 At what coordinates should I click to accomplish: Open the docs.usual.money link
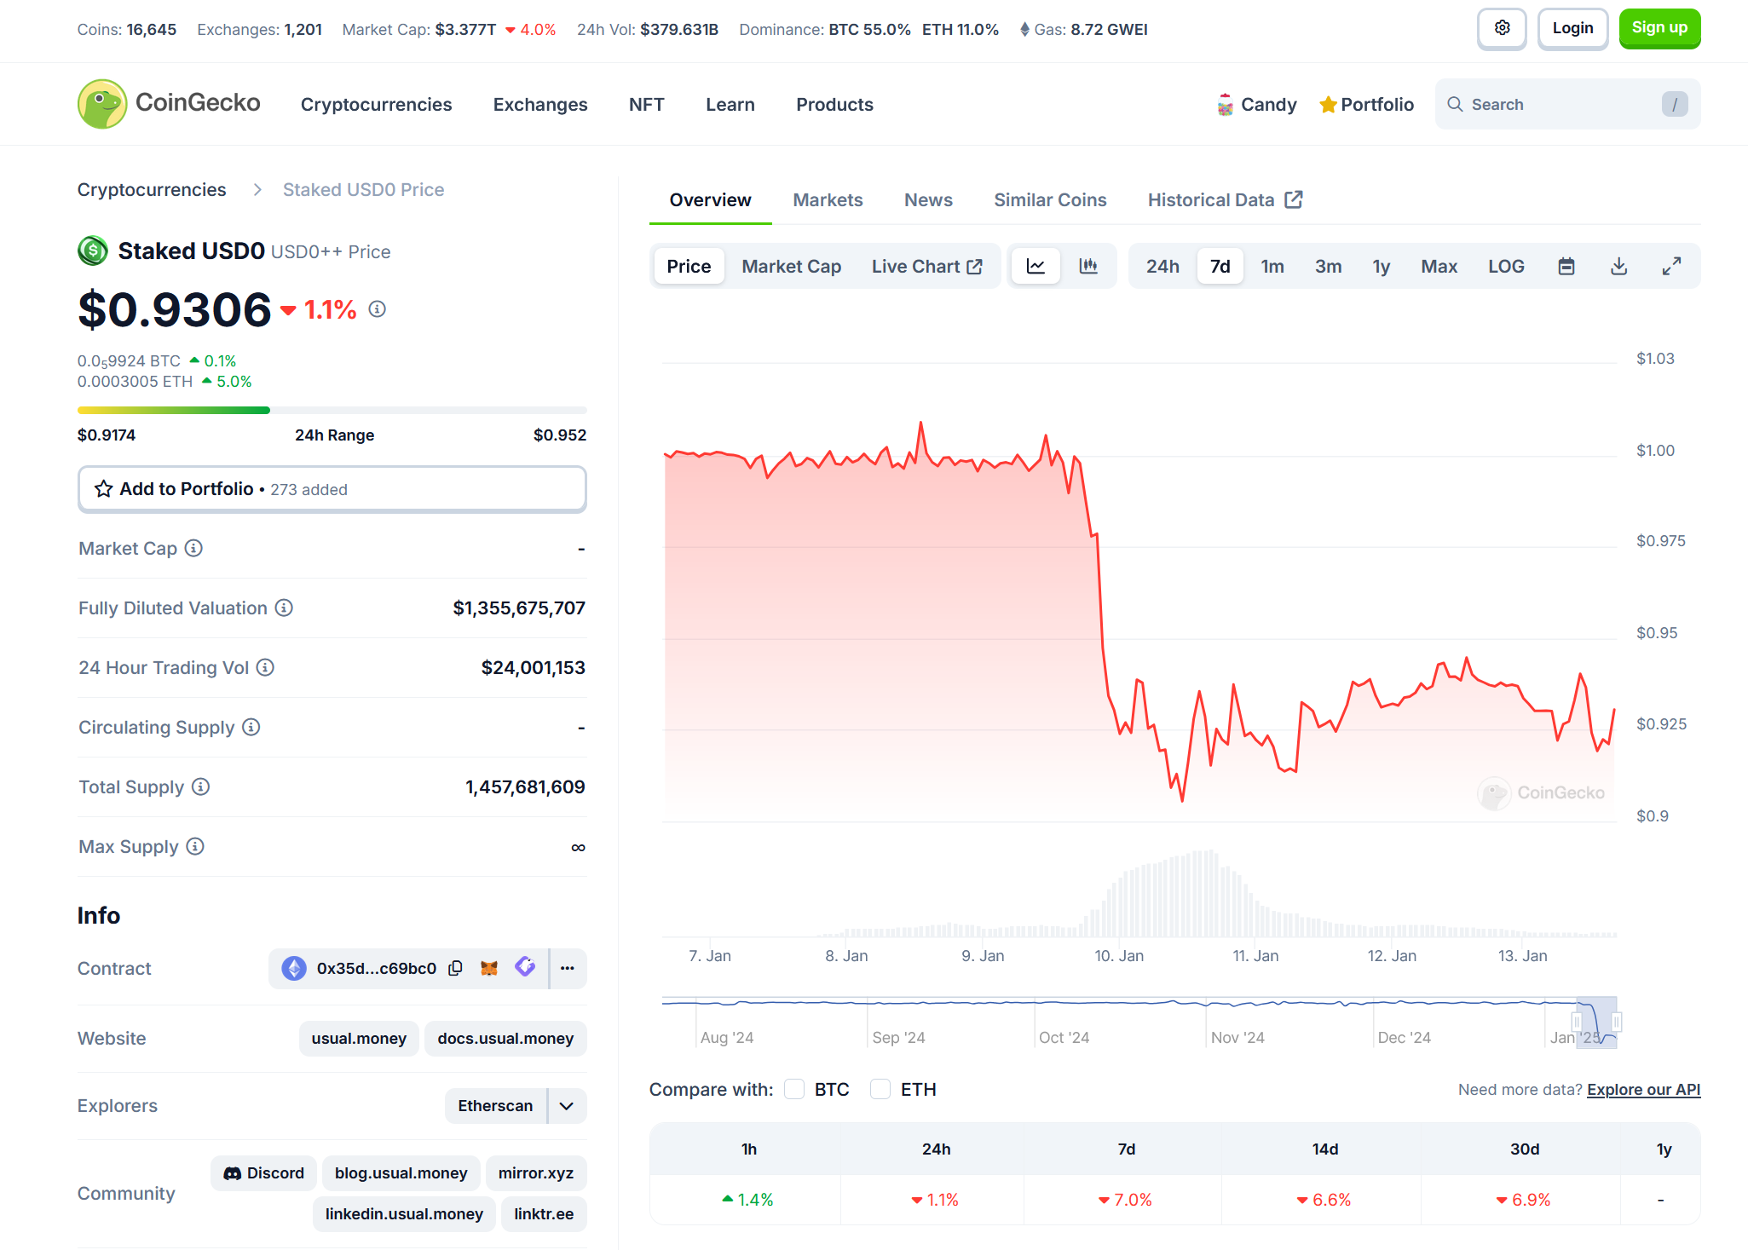click(x=505, y=1038)
